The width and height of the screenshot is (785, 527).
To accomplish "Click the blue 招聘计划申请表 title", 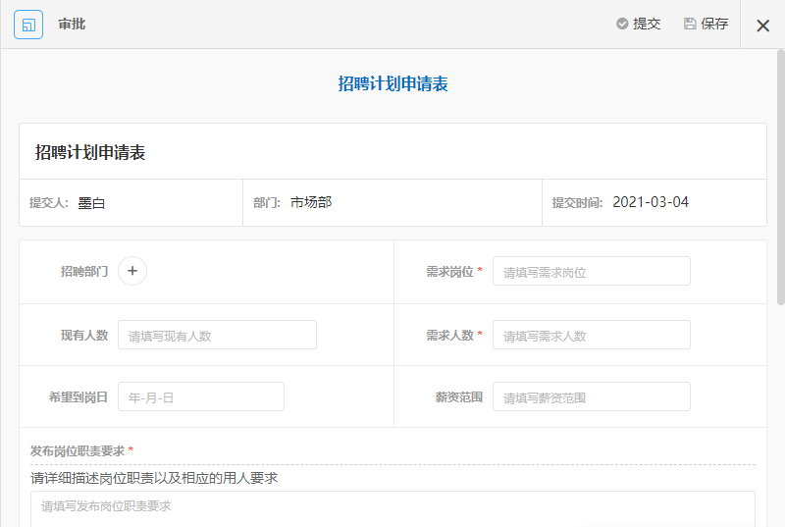I will pos(393,84).
